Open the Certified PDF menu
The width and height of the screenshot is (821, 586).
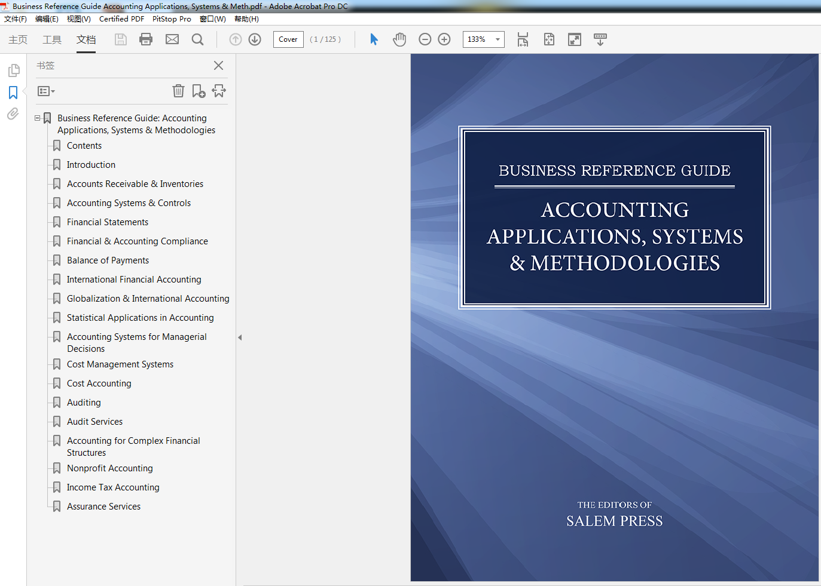[122, 19]
